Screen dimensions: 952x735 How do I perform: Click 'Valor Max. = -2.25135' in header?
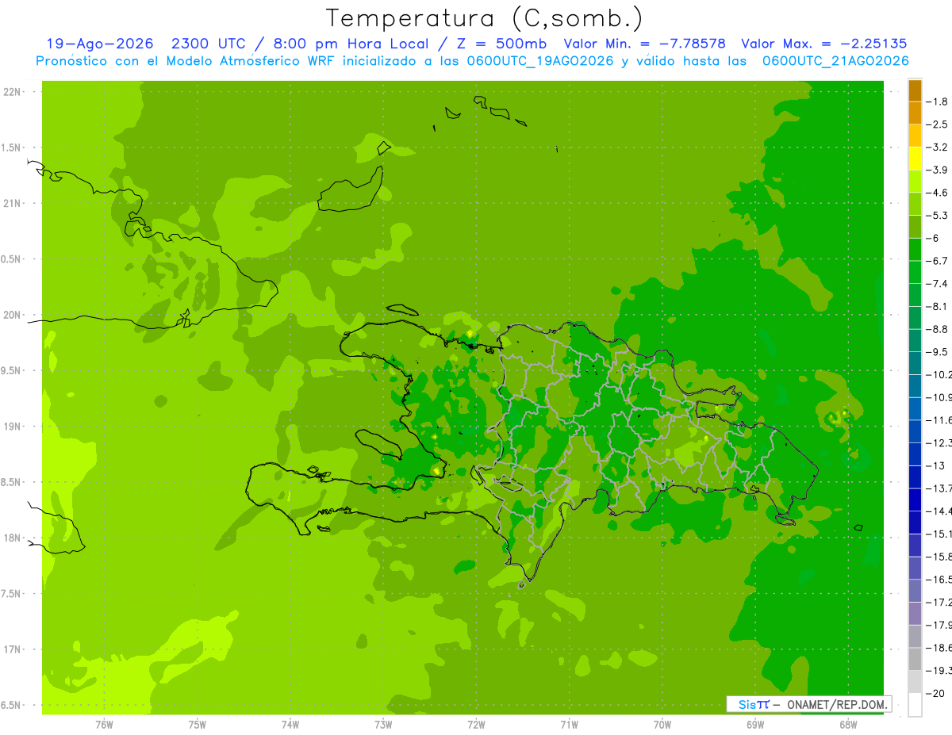tap(824, 44)
